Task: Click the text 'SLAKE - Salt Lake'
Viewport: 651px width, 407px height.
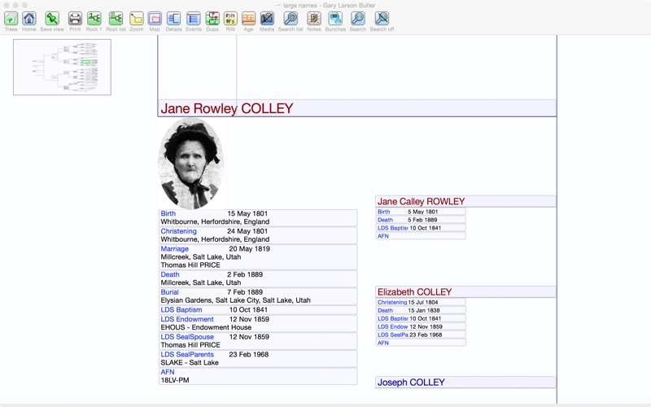Action: tap(190, 362)
